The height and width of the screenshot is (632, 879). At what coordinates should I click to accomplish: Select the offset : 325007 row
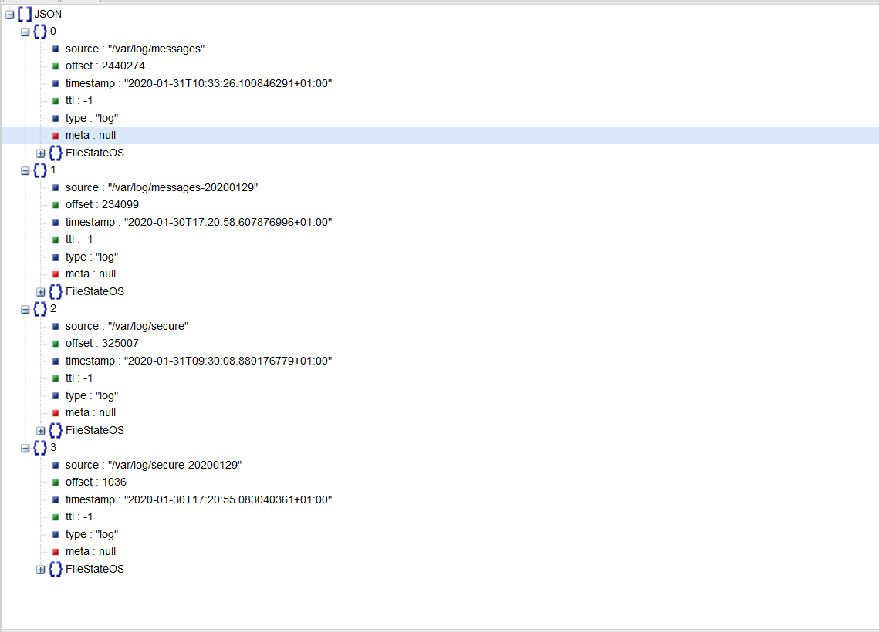tap(102, 343)
